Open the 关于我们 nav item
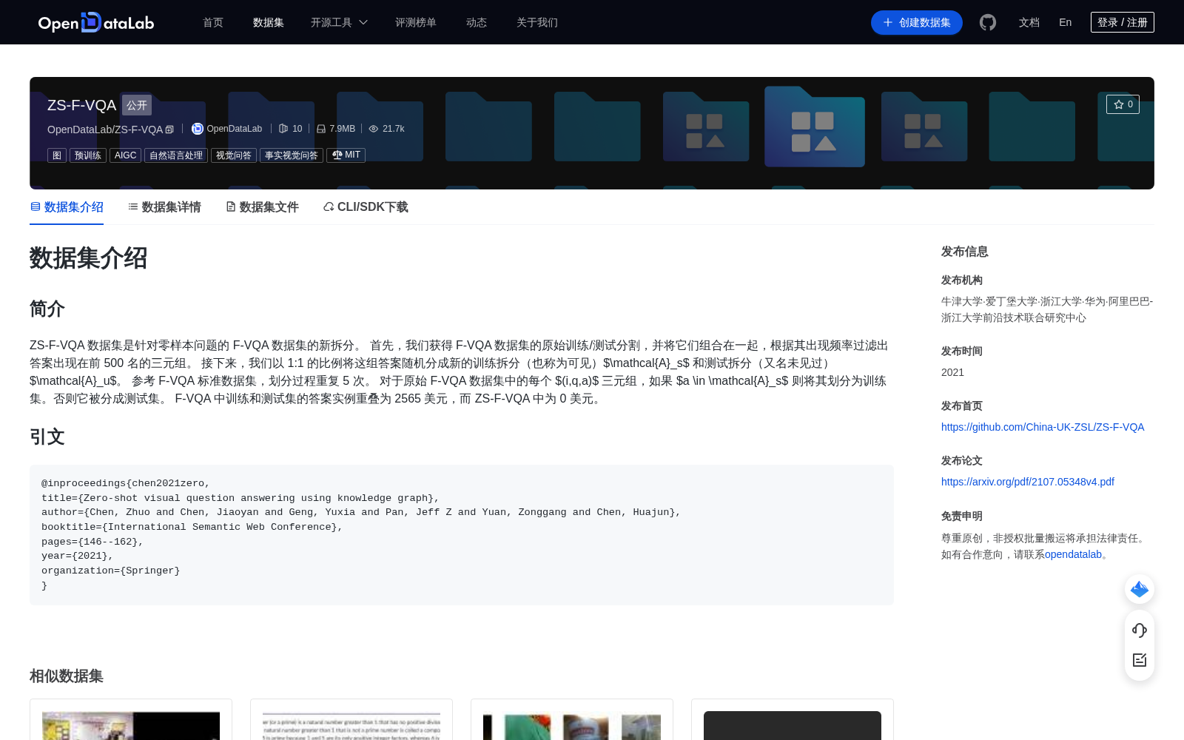The height and width of the screenshot is (740, 1184). (x=537, y=22)
